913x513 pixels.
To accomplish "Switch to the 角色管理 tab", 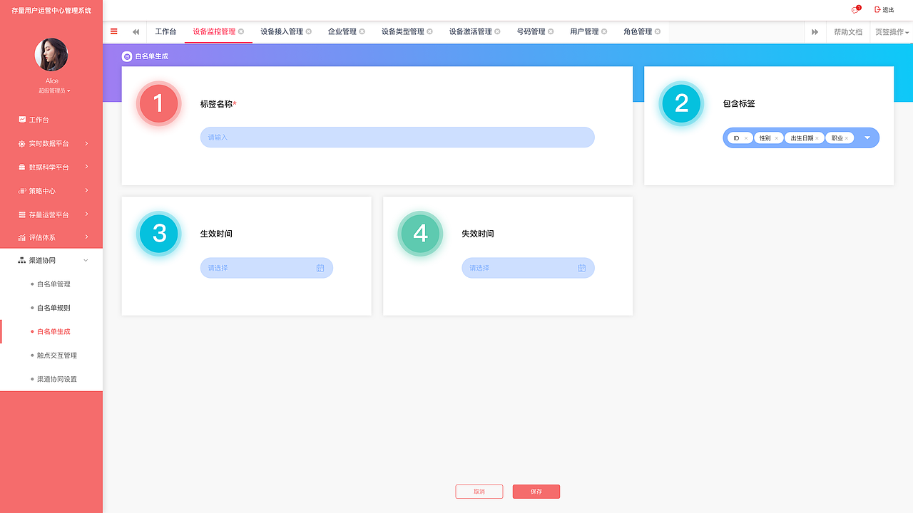I will tap(638, 32).
